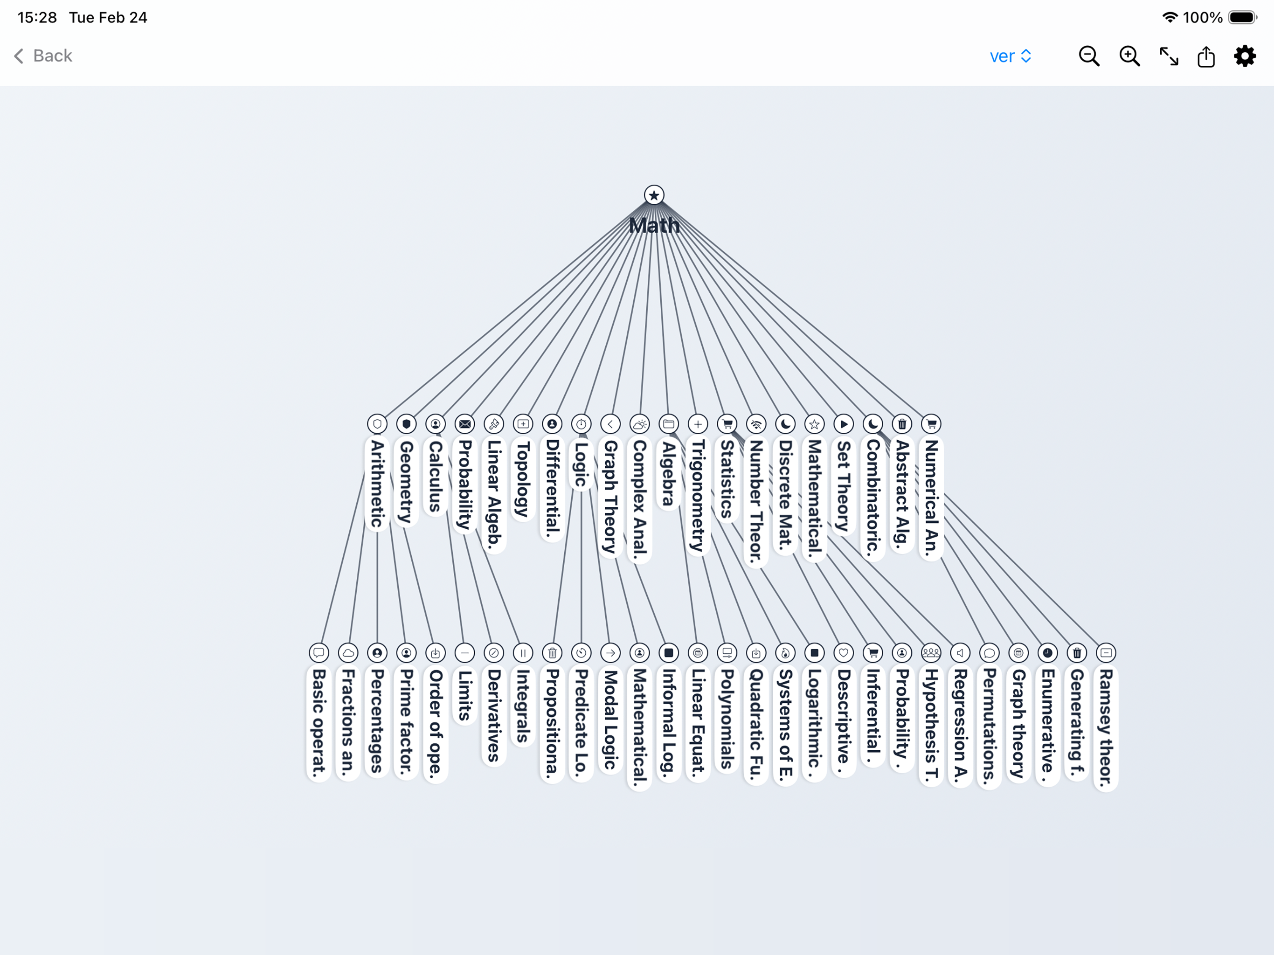Select the Math root node label
Screen dimensions: 1274x955
pyautogui.click(x=654, y=225)
